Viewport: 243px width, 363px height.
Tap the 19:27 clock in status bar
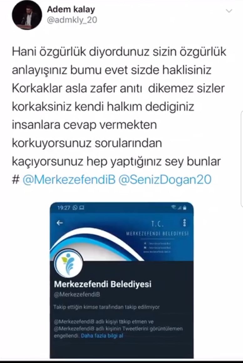(x=64, y=208)
